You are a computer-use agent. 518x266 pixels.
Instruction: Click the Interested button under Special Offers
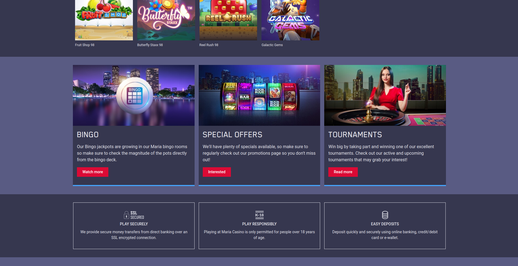[217, 172]
